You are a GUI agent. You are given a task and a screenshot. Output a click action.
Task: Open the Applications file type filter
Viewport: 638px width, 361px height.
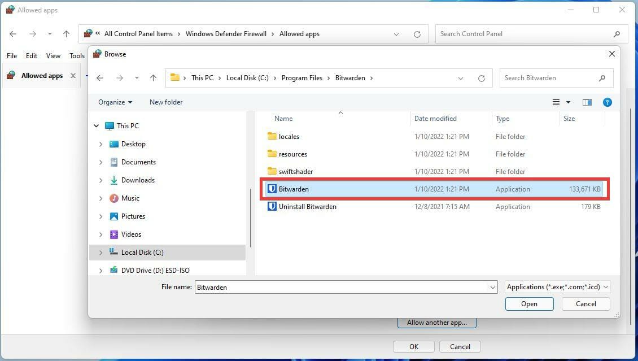point(557,287)
